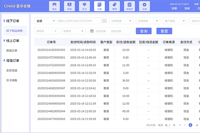Click the 重置 reset button
Screen dimensions: 200x133
click(x=164, y=31)
